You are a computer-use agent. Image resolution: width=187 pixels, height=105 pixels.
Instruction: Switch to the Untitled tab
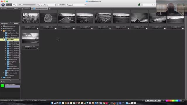[27, 9]
